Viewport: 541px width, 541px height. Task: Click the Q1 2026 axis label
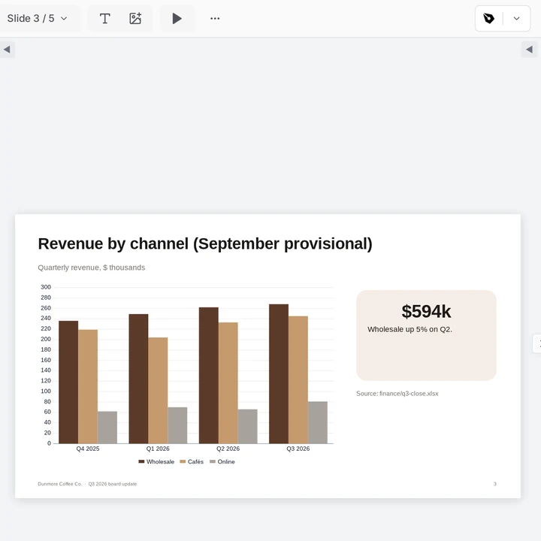pyautogui.click(x=158, y=449)
